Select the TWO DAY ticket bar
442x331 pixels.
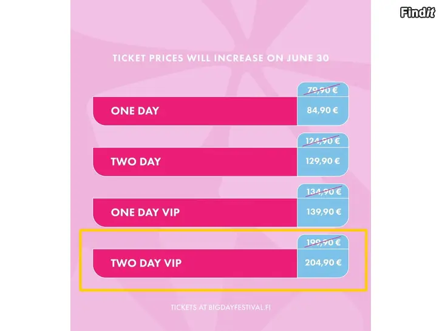195,161
